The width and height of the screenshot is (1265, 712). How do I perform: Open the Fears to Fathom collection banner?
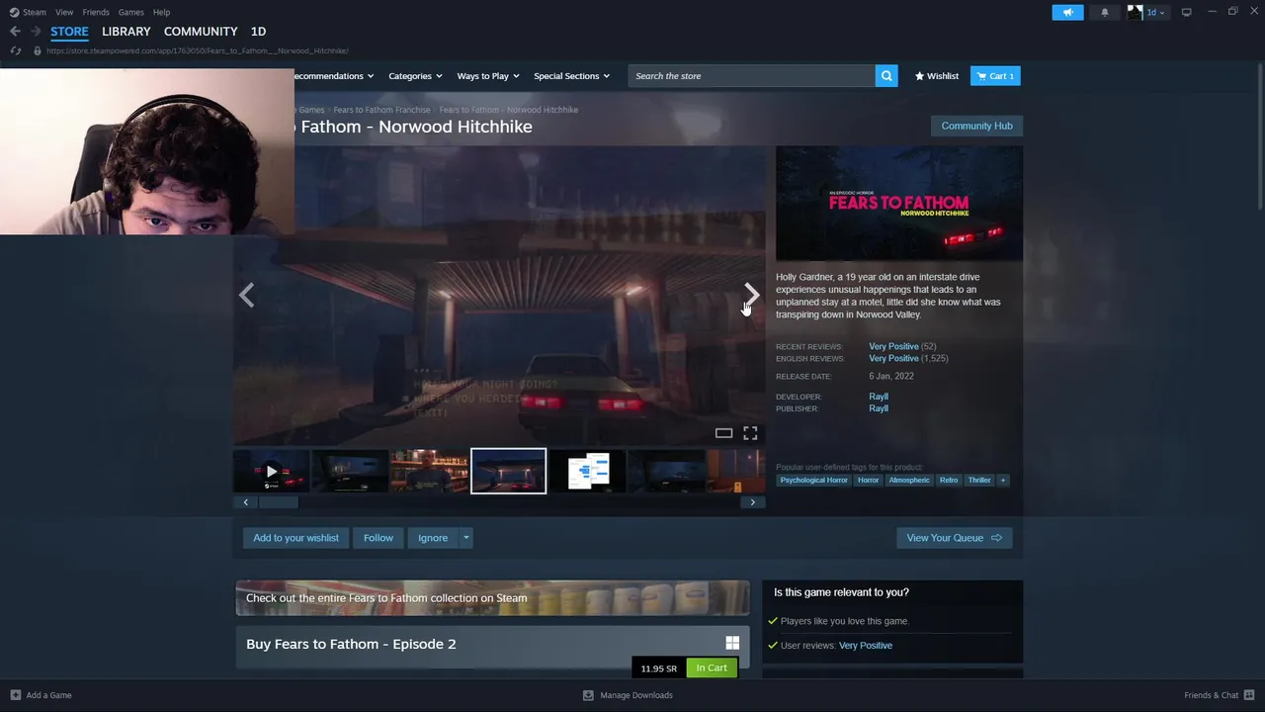pos(492,597)
